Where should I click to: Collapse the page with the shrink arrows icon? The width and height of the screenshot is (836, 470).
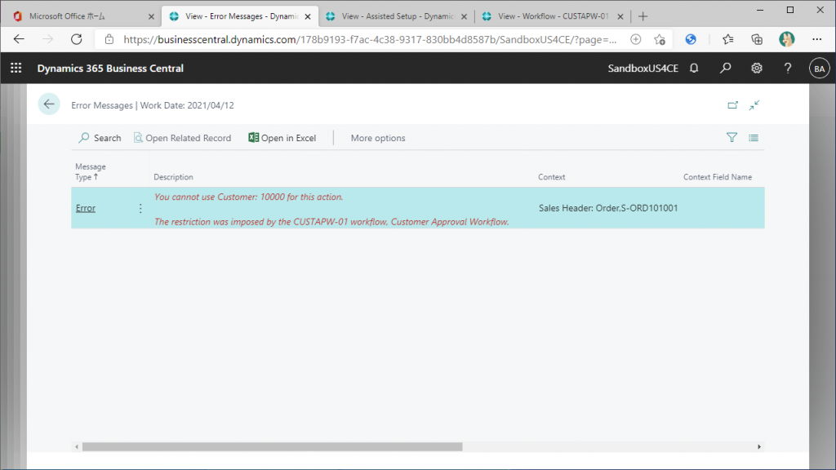pos(754,105)
